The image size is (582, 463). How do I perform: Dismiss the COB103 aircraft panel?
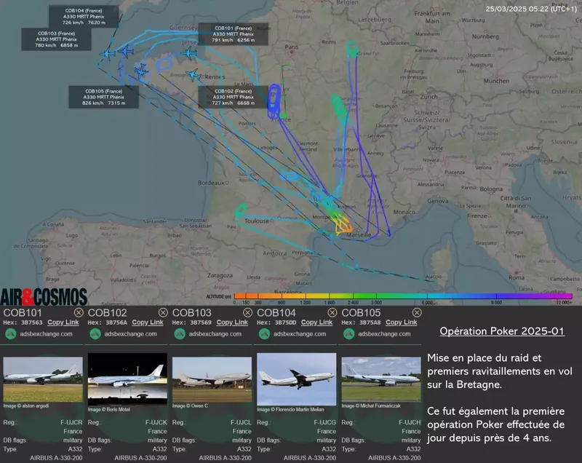click(247, 312)
